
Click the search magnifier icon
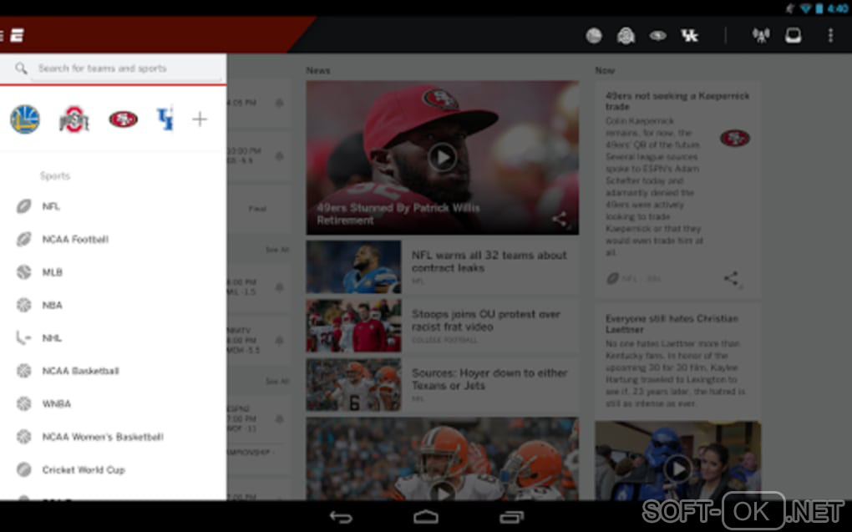[x=21, y=68]
